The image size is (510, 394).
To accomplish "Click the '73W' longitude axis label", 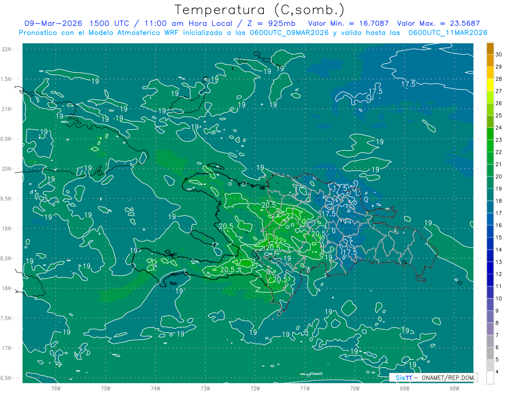I will point(205,388).
